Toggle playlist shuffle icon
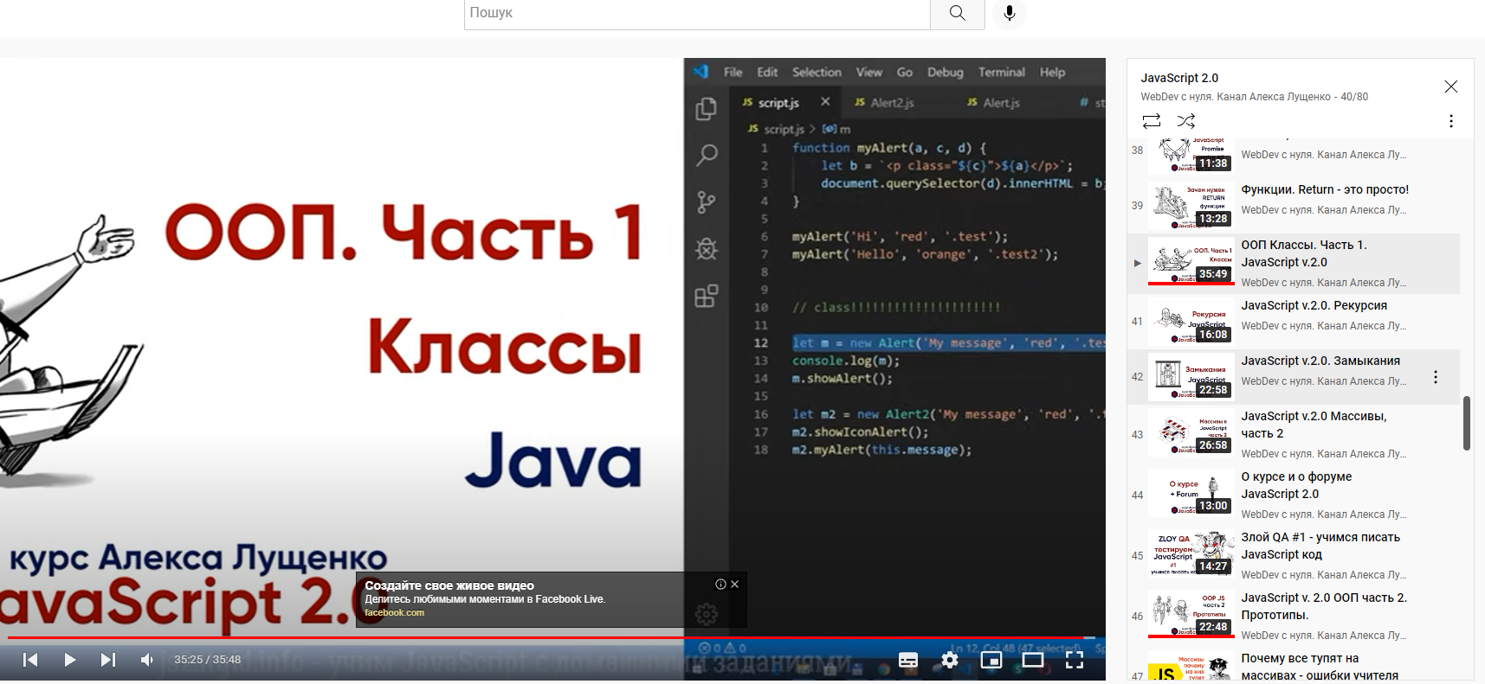 (x=1186, y=121)
